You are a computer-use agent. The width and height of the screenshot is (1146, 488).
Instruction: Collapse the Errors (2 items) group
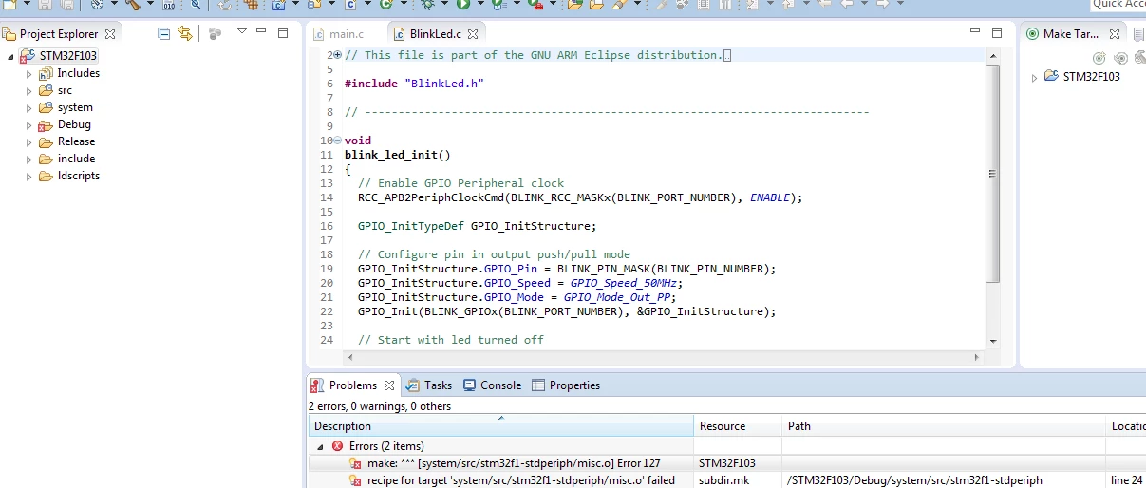coord(319,446)
